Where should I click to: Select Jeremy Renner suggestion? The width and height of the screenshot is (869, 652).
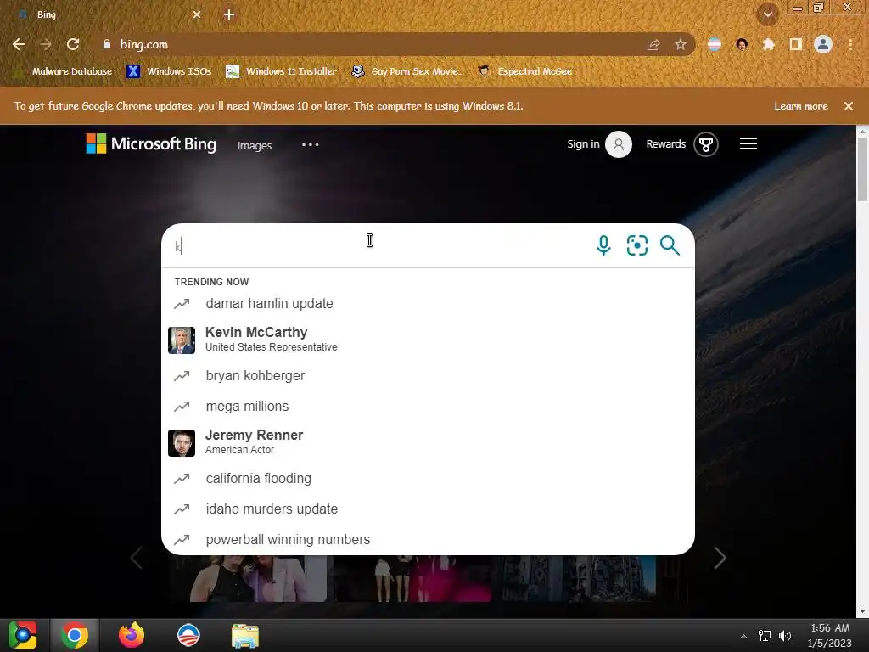coord(428,442)
